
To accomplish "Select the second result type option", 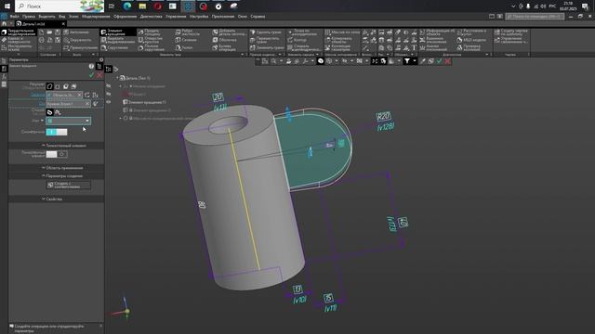I will 58,86.
